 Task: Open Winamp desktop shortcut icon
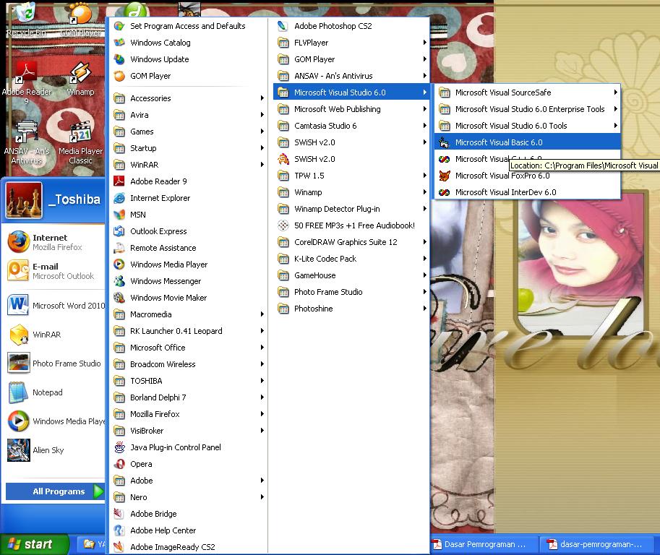click(80, 72)
